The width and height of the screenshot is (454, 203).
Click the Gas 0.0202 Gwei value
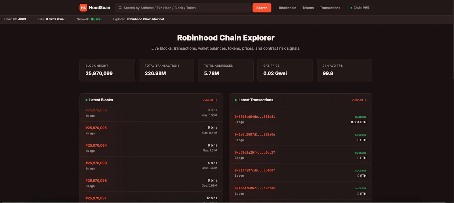(x=55, y=19)
